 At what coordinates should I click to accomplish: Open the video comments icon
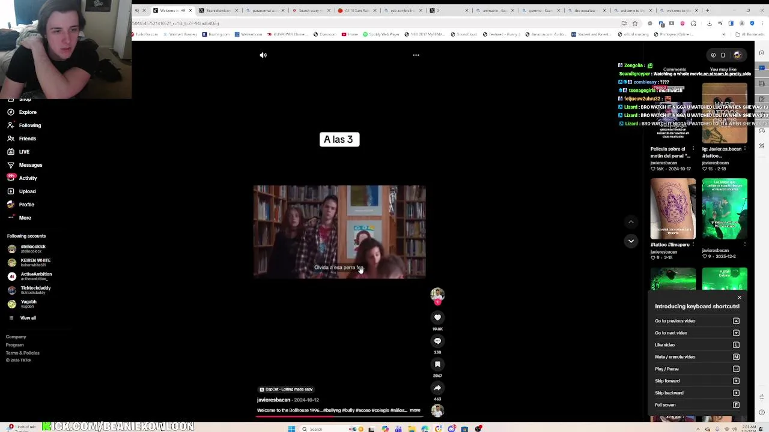point(437,341)
